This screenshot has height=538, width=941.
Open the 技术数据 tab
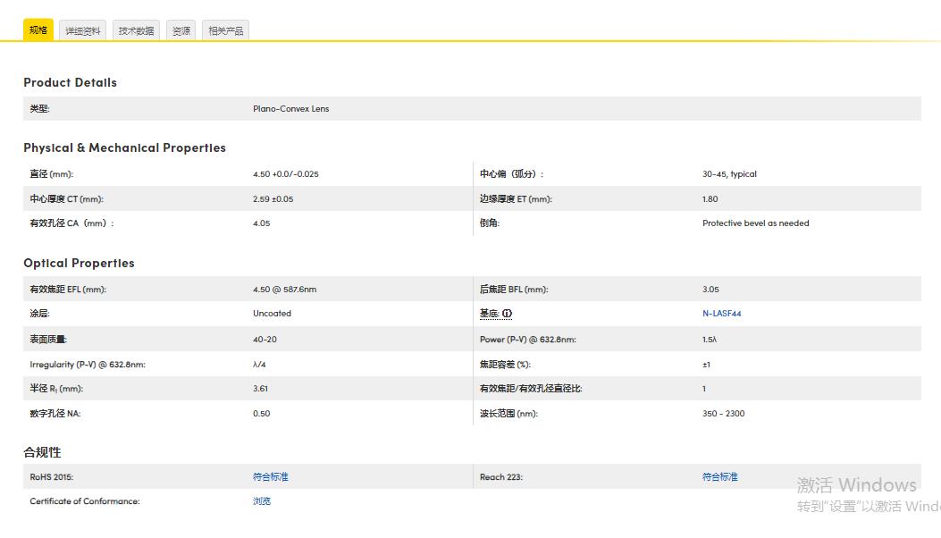[136, 31]
